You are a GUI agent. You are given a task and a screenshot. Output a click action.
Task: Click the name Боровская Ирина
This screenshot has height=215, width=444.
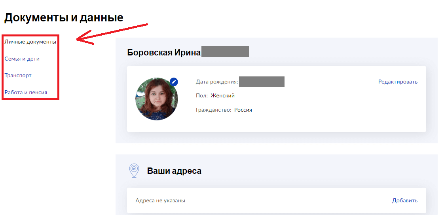click(x=164, y=52)
